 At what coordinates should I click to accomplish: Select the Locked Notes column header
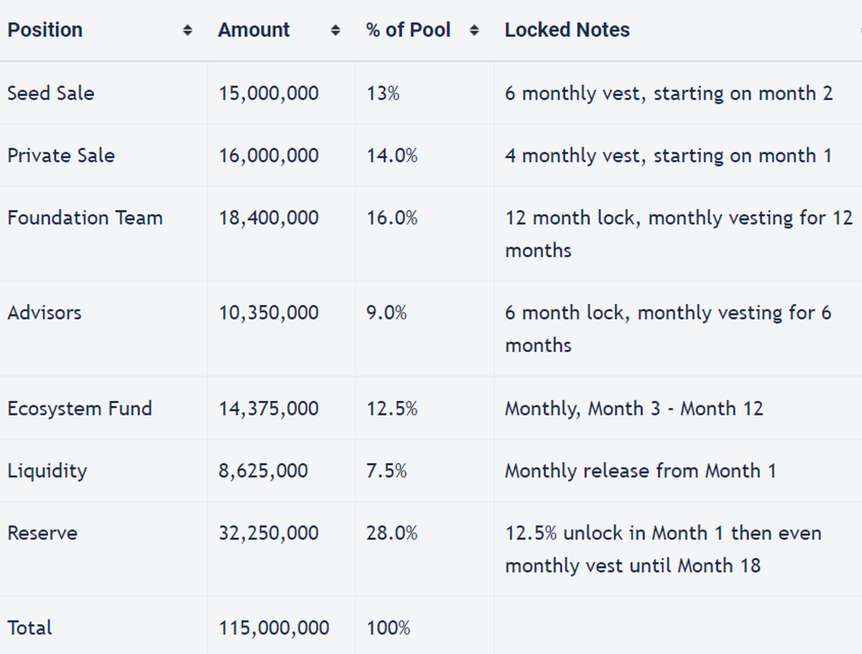coord(567,30)
